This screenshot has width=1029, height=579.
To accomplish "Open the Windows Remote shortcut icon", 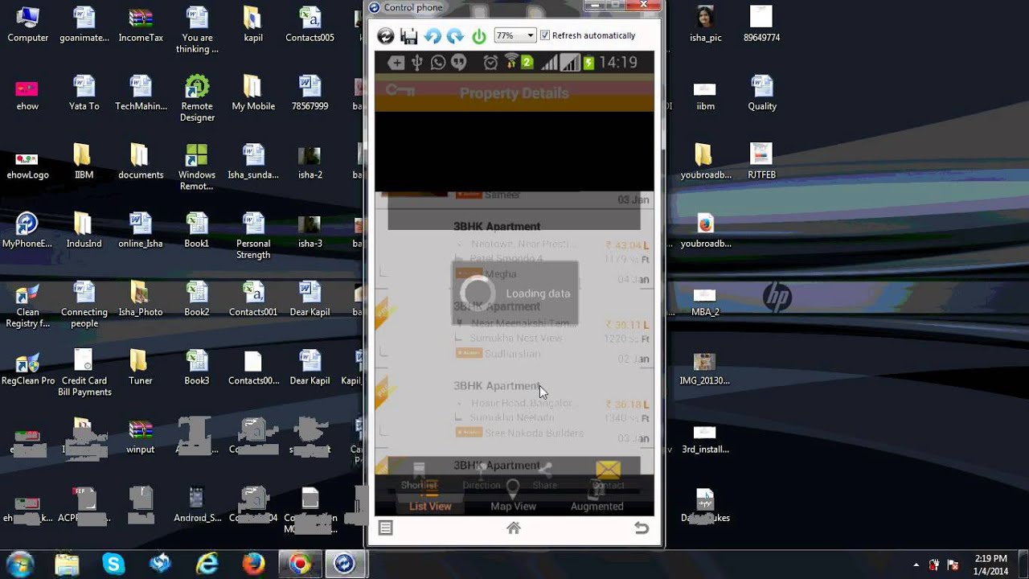I will click(x=197, y=167).
